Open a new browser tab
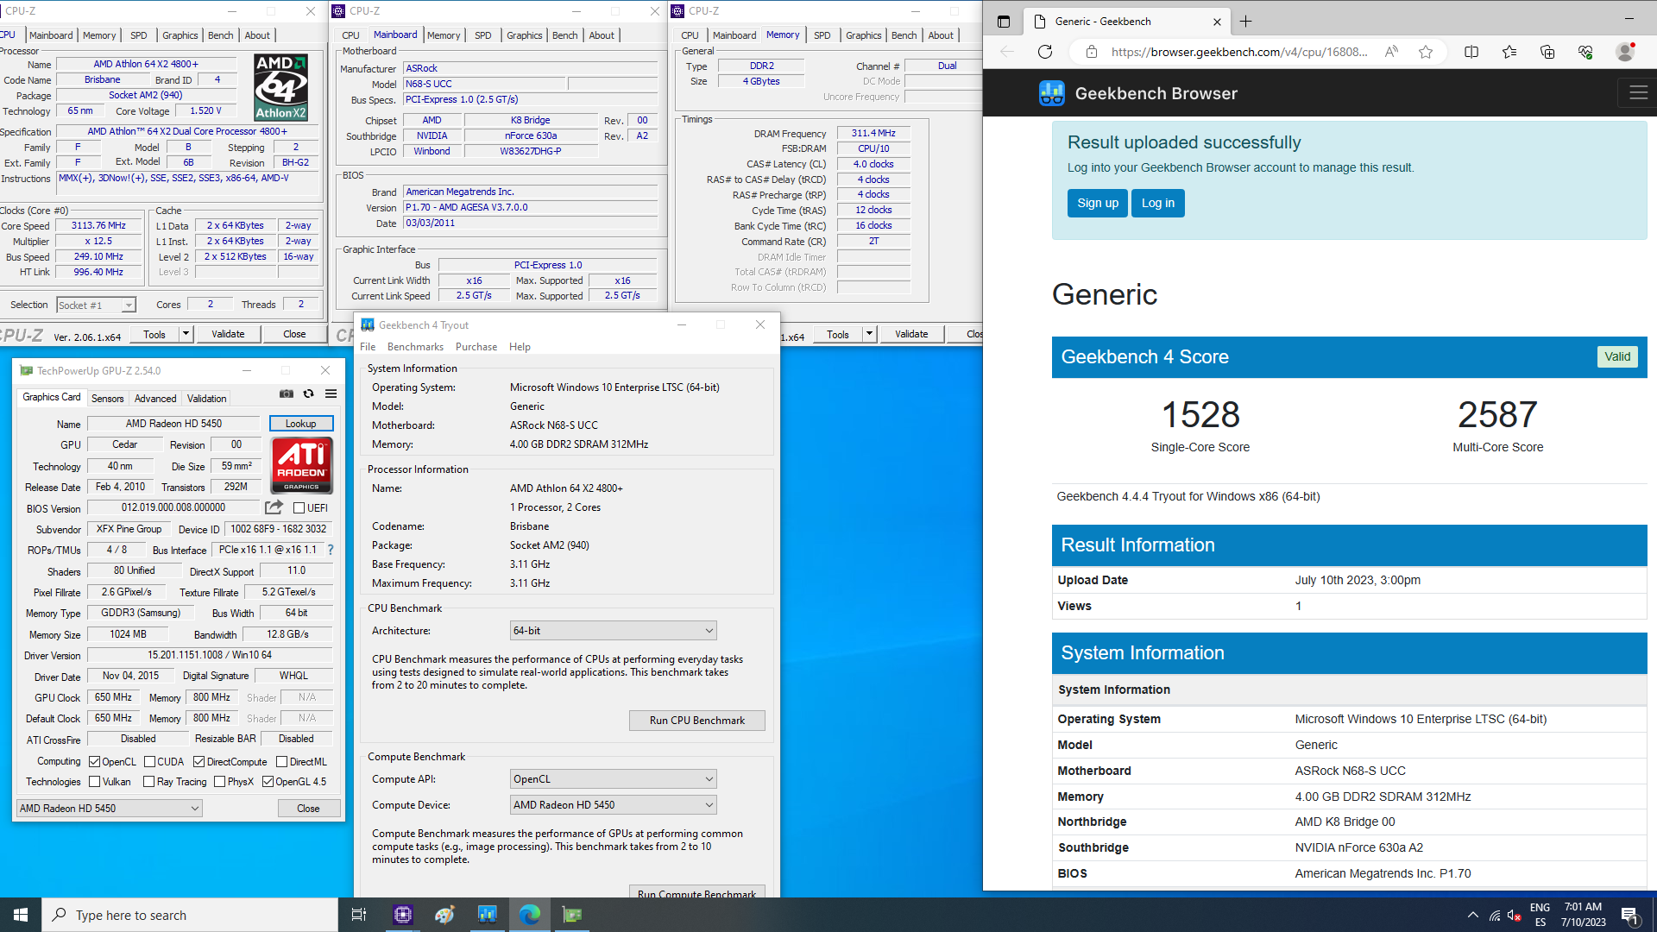 tap(1245, 22)
